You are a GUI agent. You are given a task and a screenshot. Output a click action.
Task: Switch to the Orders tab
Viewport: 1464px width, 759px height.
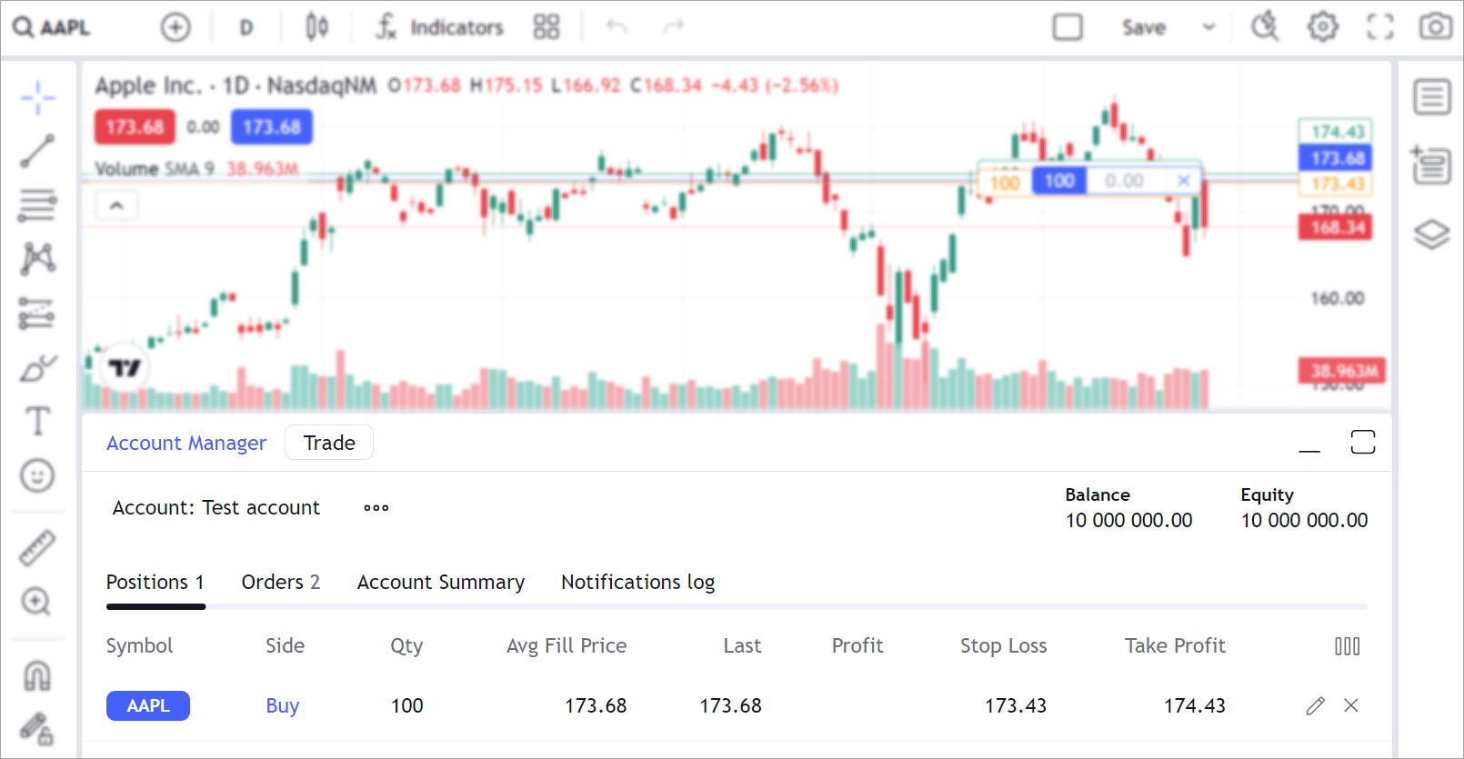coord(280,582)
